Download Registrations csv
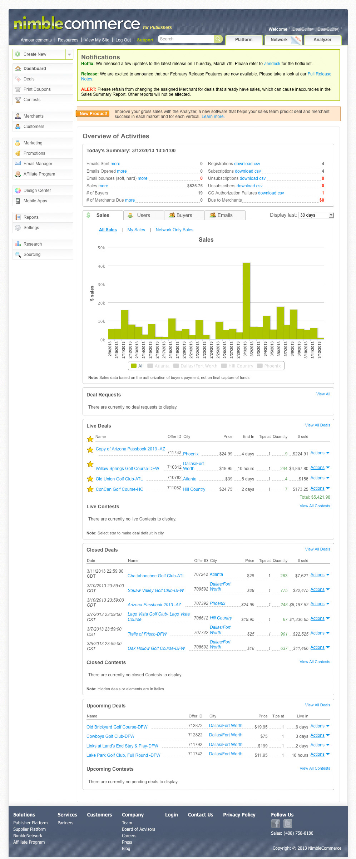The width and height of the screenshot is (356, 859). (x=247, y=164)
